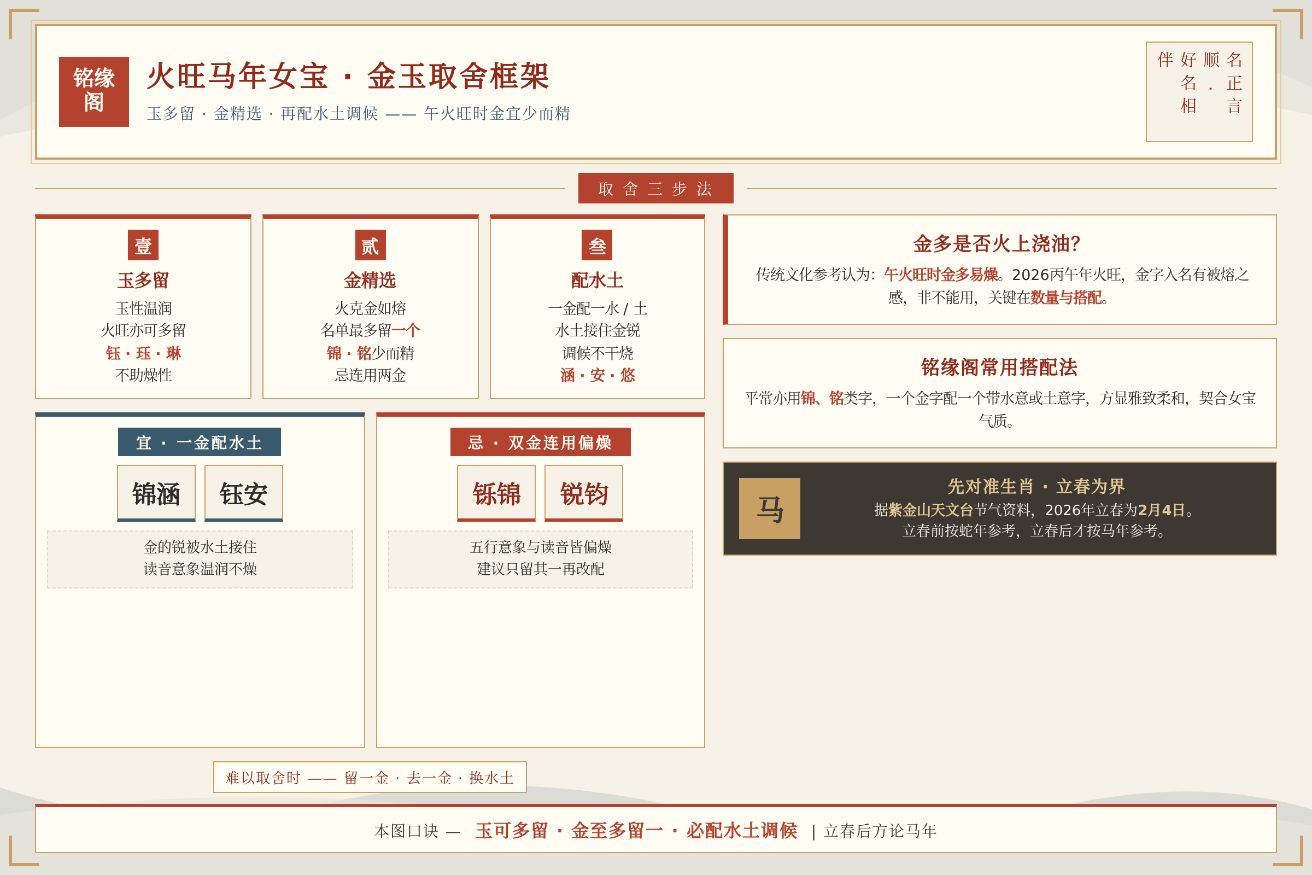Screen dimensions: 1312x875
Task: Click the red text 涵 · 安 · 悠
Action: click(x=598, y=375)
